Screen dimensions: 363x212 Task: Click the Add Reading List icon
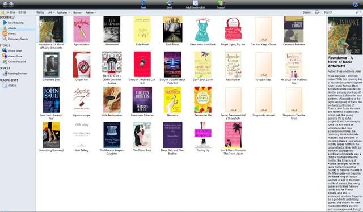pos(195,3)
